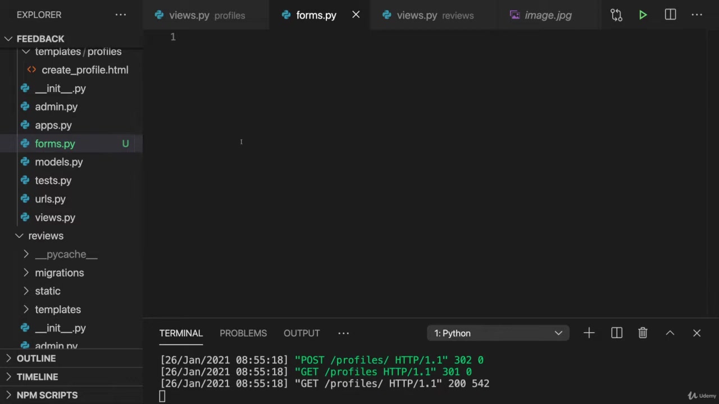
Task: Open editor more actions menu
Action: (697, 15)
